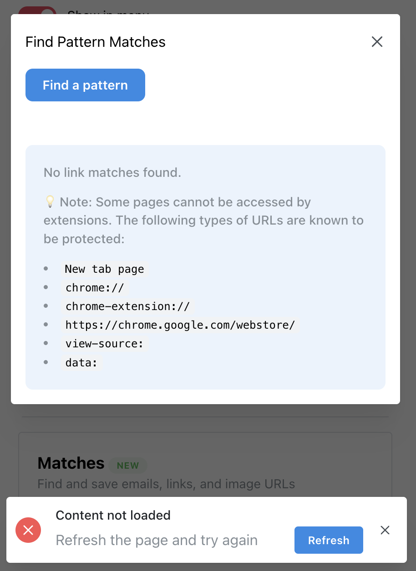Select the 'New tab page' code item
Screen dimensions: 416x571
pos(105,269)
